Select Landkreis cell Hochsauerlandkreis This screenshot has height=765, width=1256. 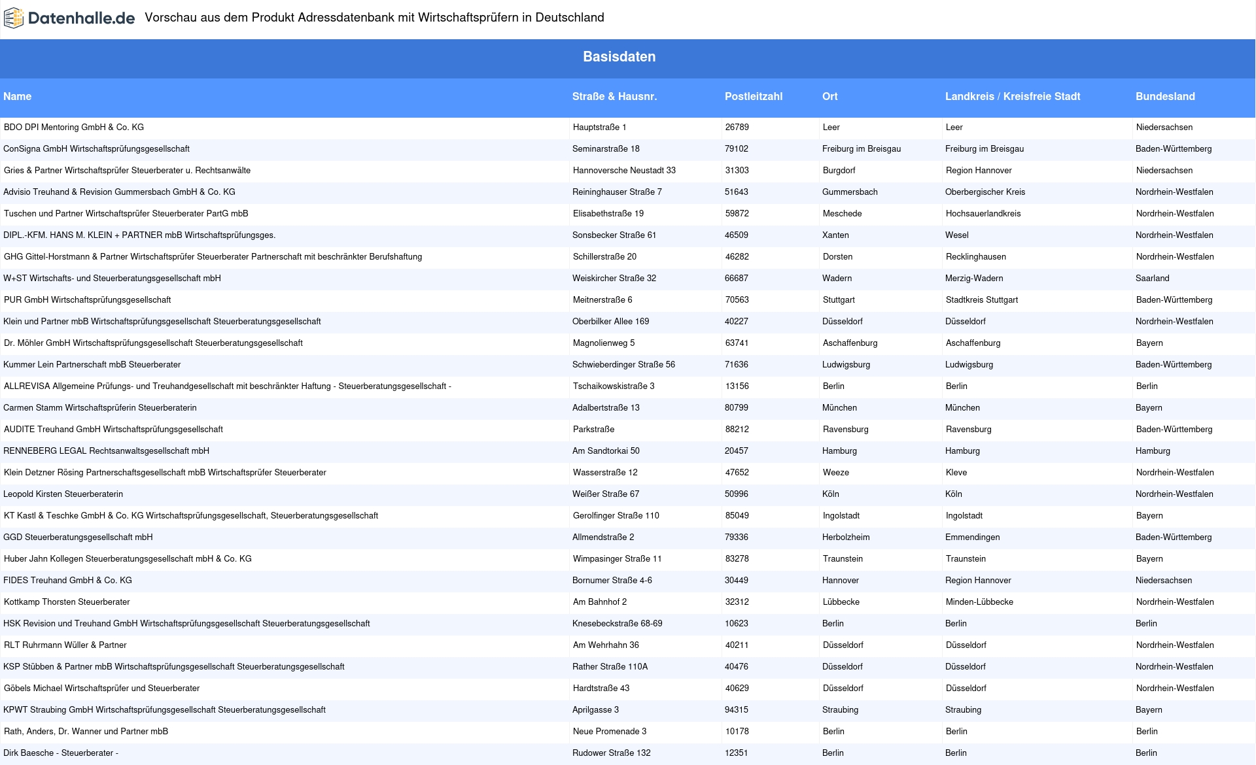pyautogui.click(x=983, y=214)
